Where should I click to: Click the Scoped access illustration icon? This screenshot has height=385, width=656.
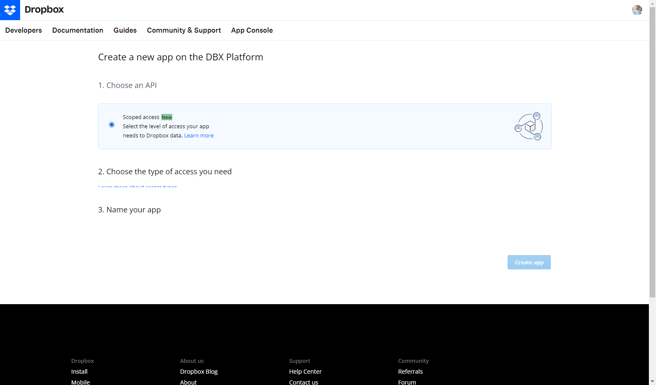click(x=529, y=126)
